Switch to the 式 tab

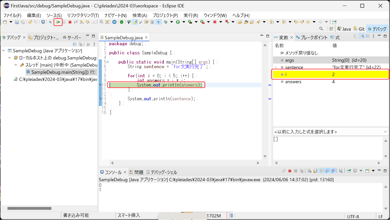(x=335, y=38)
